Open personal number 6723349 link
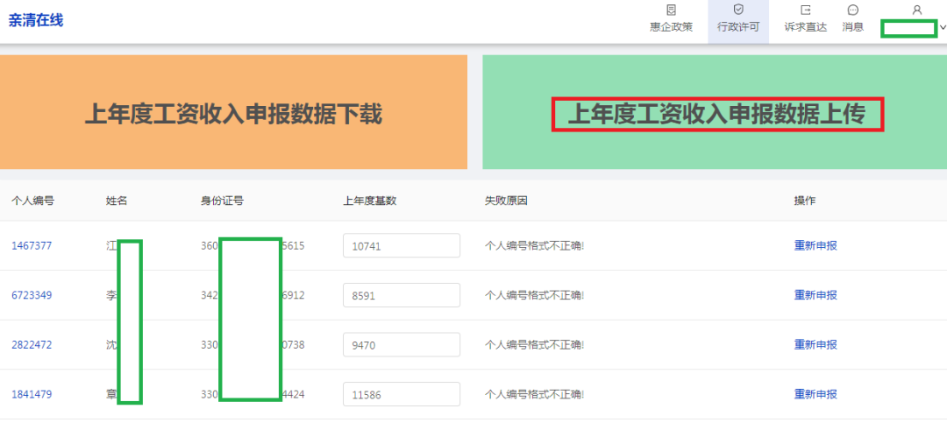 32,295
